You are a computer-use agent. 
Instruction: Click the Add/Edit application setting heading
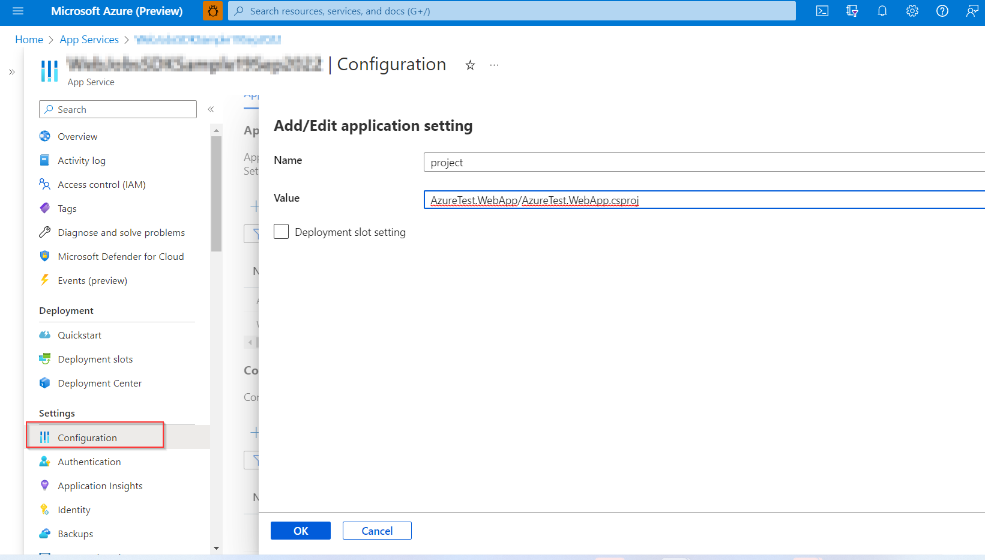point(373,125)
